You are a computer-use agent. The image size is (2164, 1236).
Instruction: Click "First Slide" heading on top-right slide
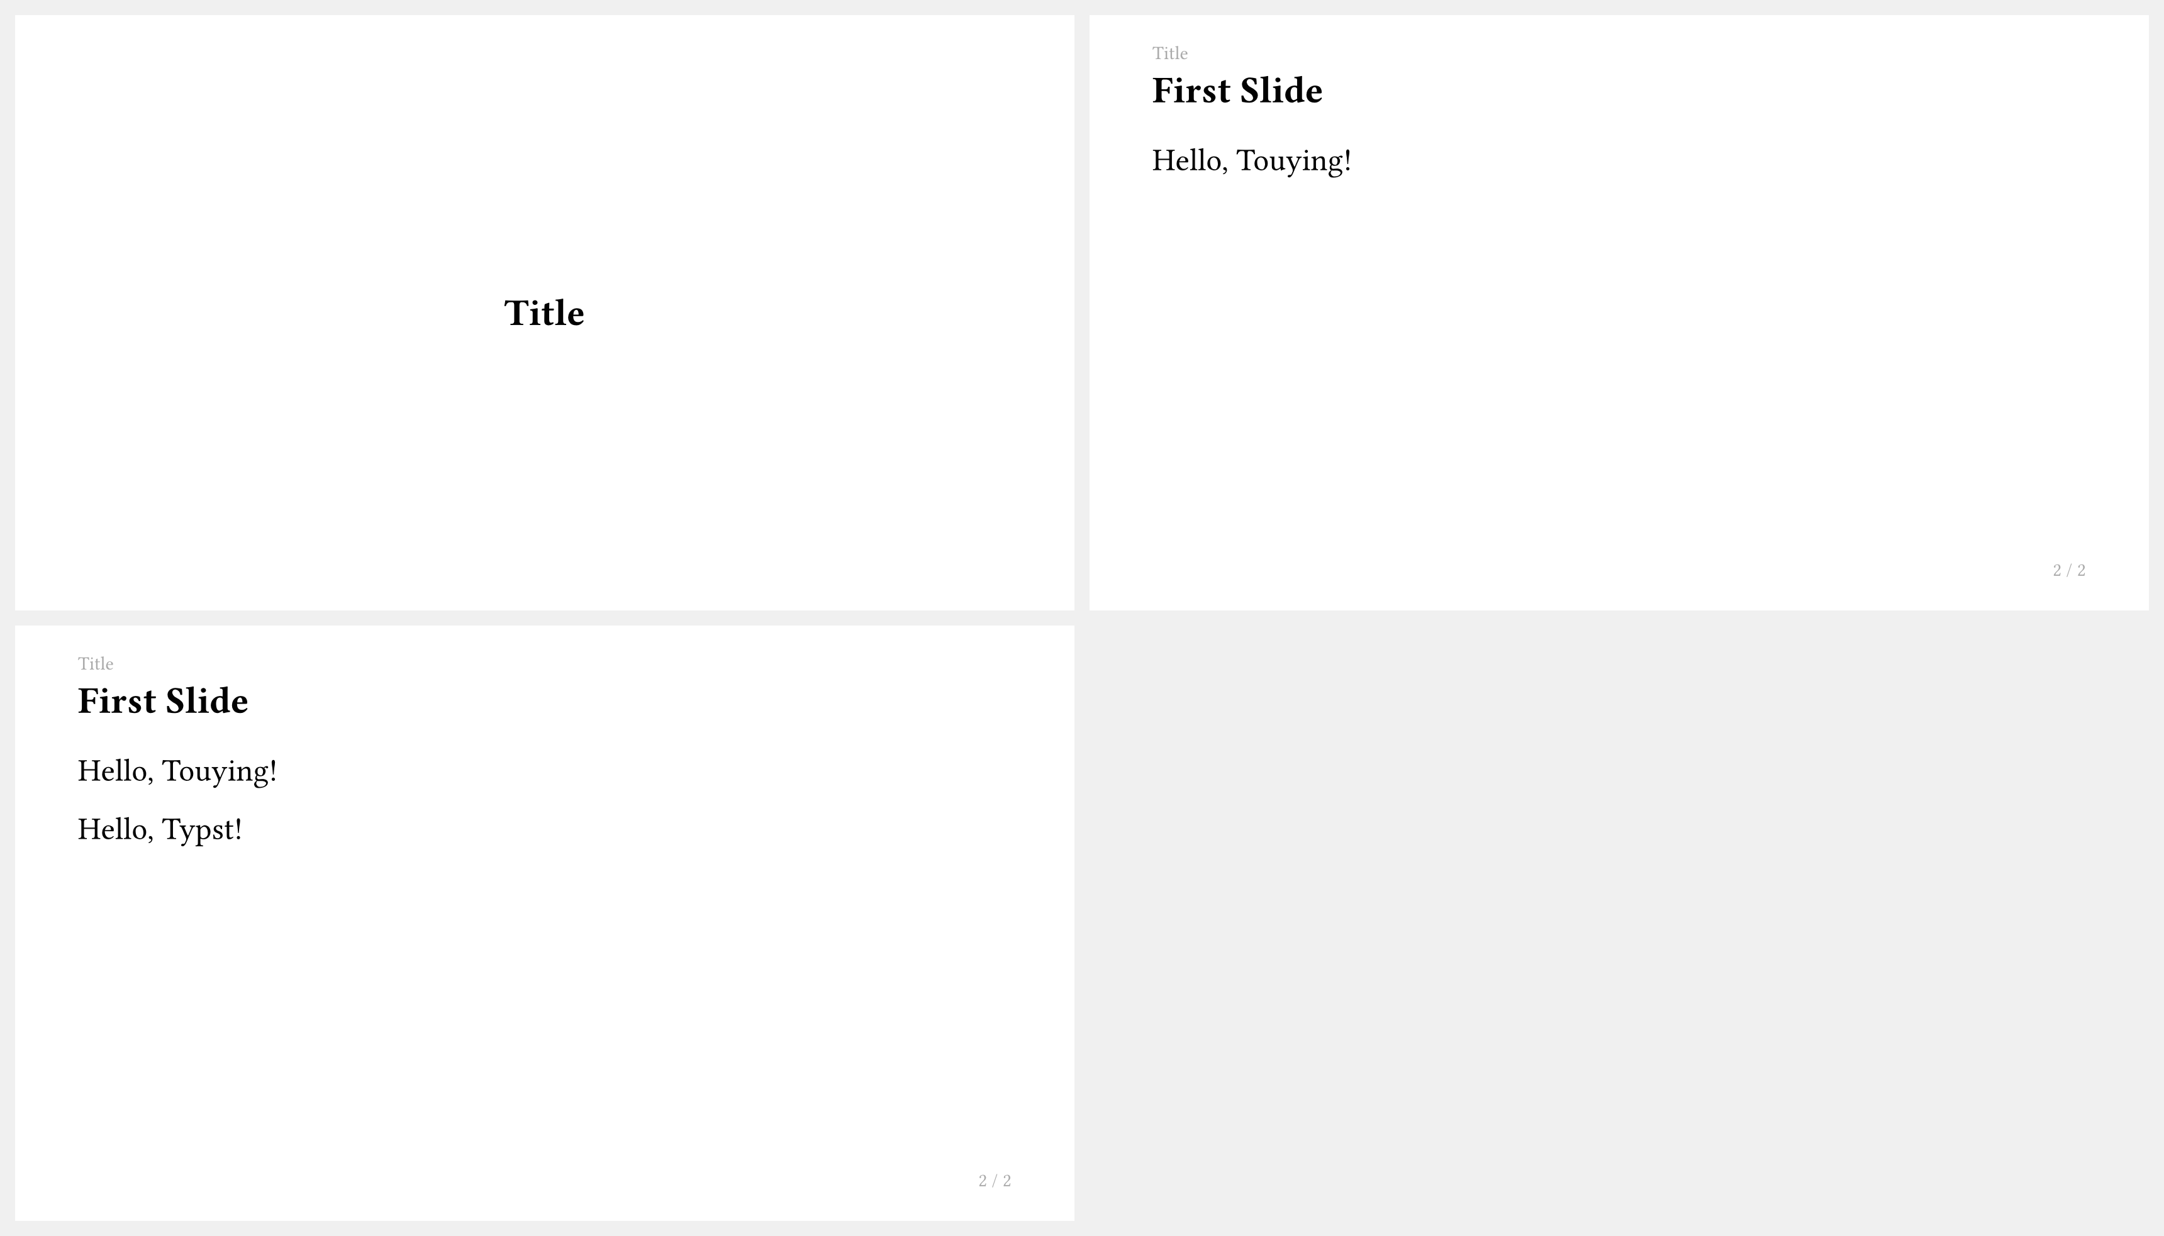[x=1237, y=91]
